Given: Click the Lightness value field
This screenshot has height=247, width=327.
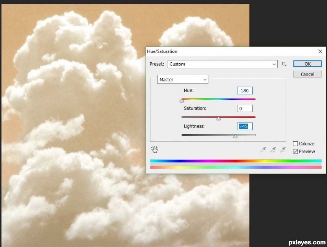Looking at the screenshot, I should (245, 126).
